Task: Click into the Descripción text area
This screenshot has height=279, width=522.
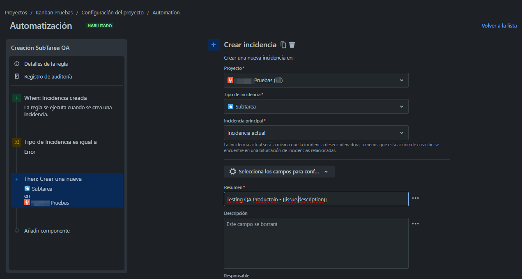Action: pyautogui.click(x=316, y=243)
